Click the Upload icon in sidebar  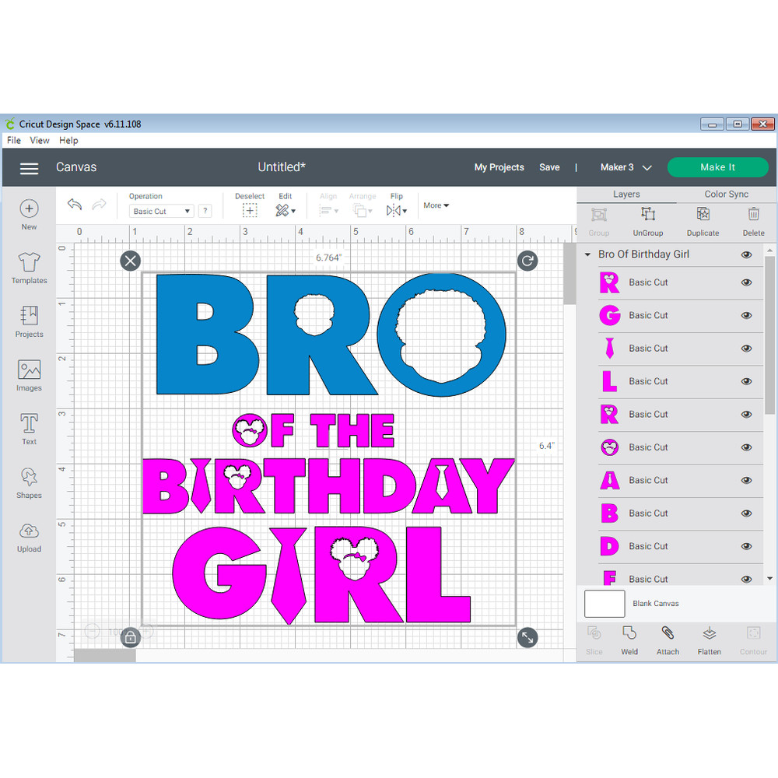coord(29,536)
